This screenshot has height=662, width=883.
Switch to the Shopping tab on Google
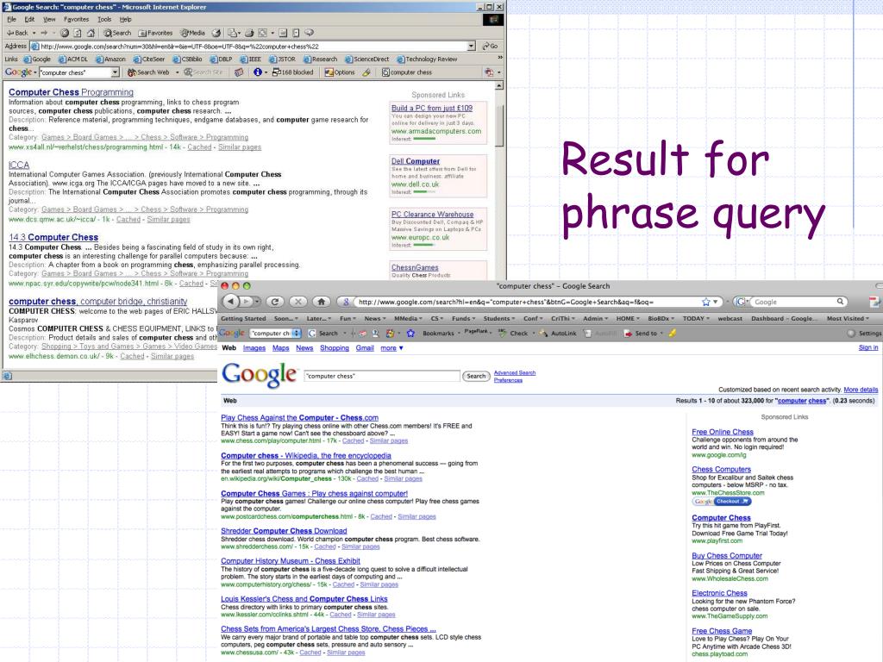pyautogui.click(x=335, y=348)
